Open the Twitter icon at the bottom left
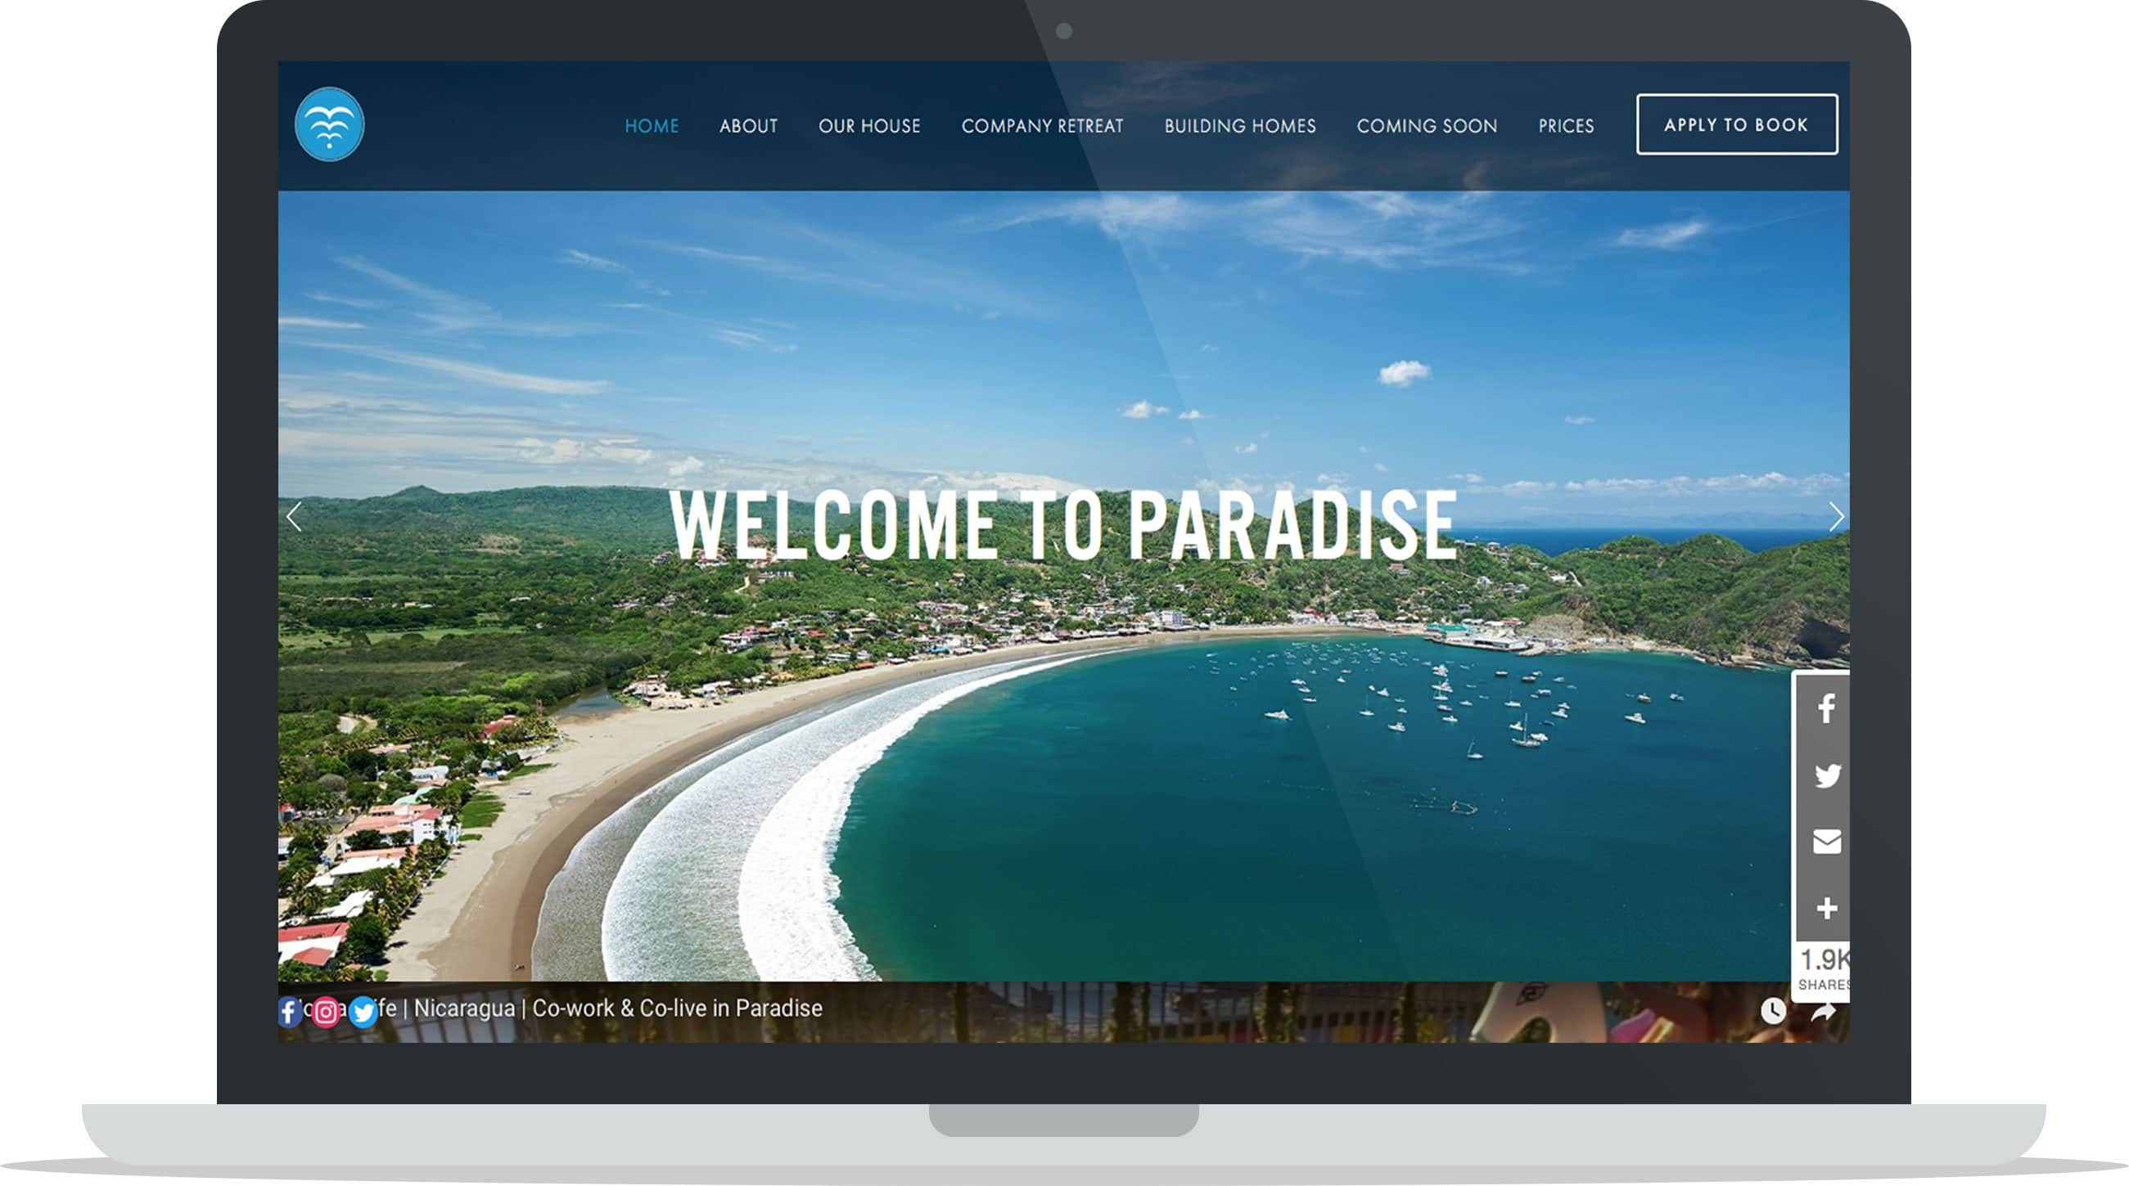This screenshot has width=2129, height=1186. (x=363, y=1012)
